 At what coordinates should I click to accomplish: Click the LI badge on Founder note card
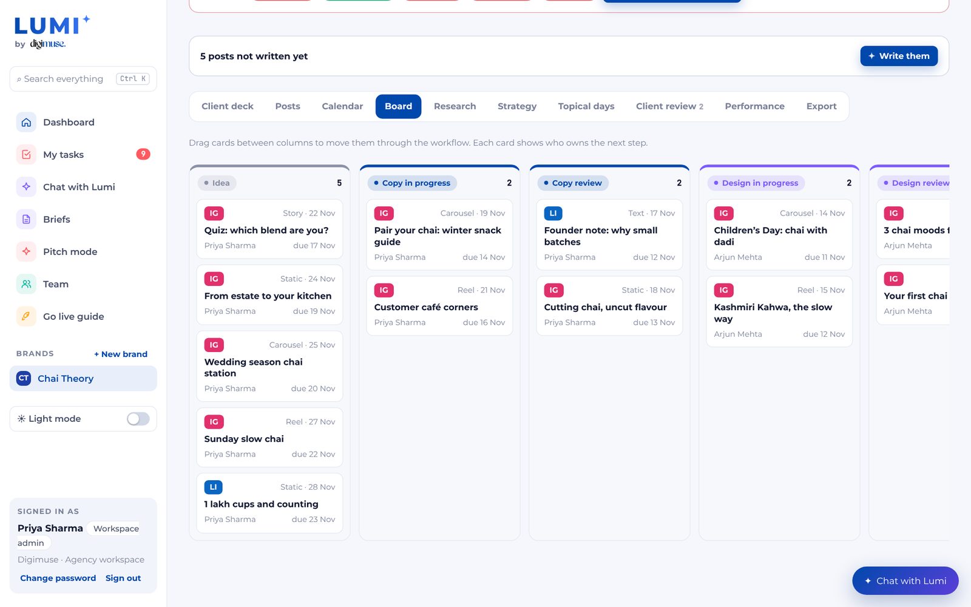click(553, 213)
